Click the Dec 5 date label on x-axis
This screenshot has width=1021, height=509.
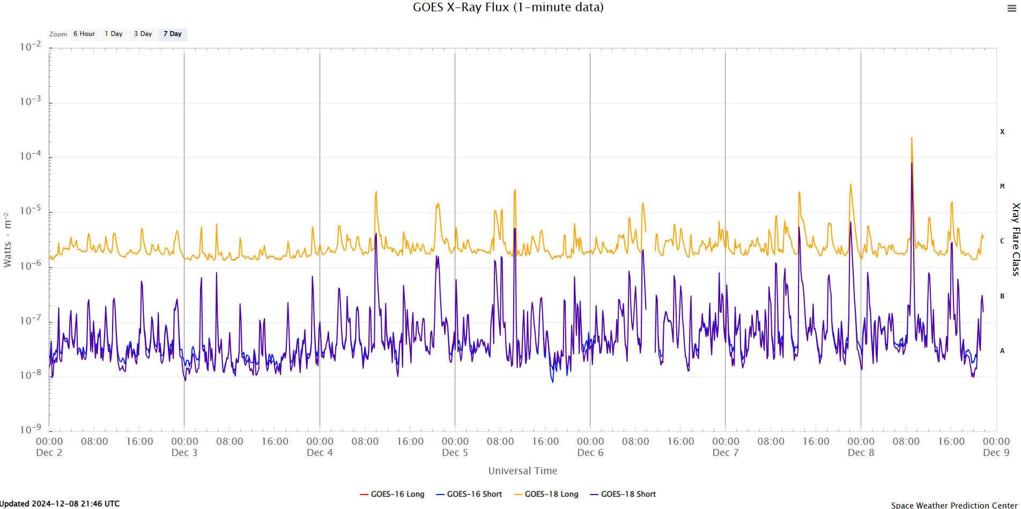455,453
